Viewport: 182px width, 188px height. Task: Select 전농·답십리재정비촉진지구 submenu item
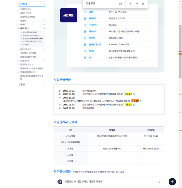(33, 39)
